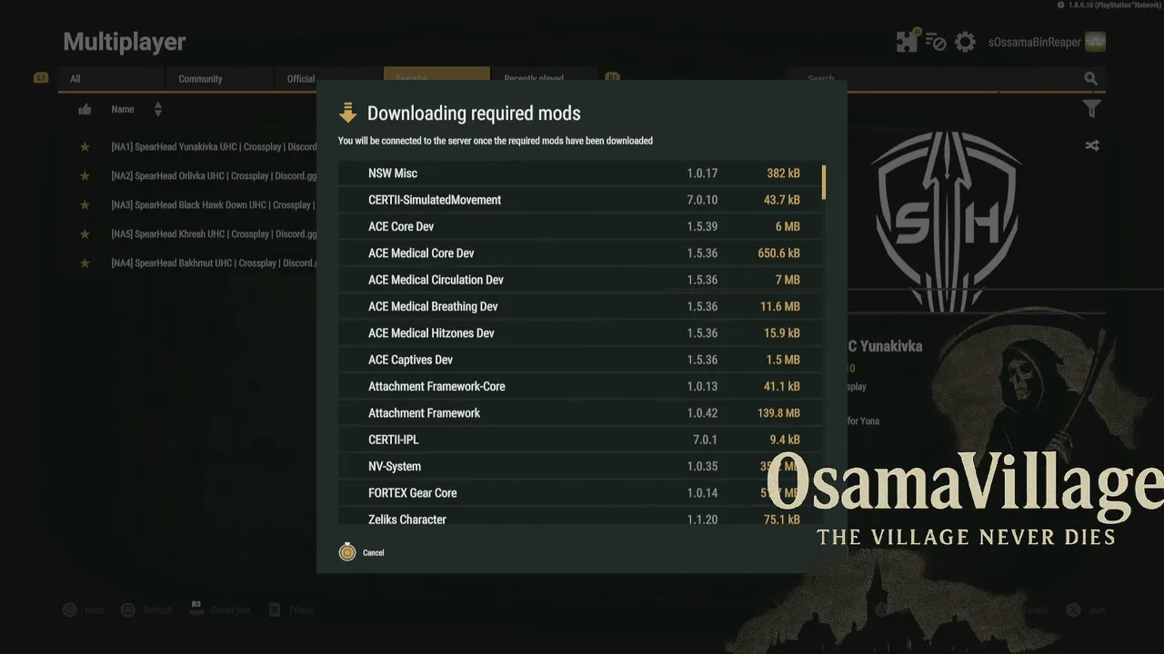1164x654 pixels.
Task: Click Direct join in the footer
Action: (x=219, y=610)
